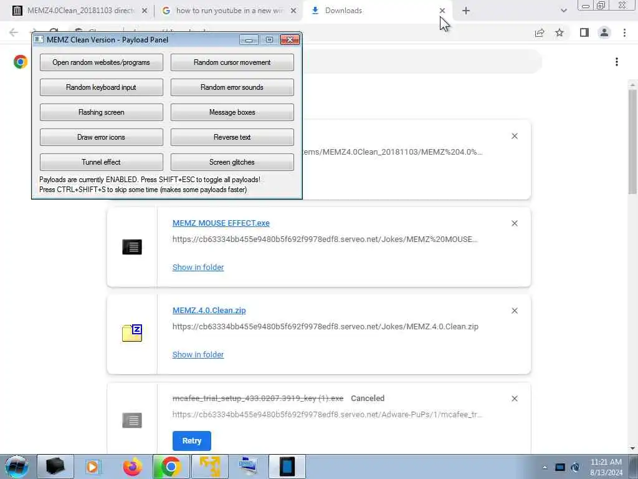
Task: Close the MEMZ4.0Clean directory tab
Action: click(x=144, y=11)
